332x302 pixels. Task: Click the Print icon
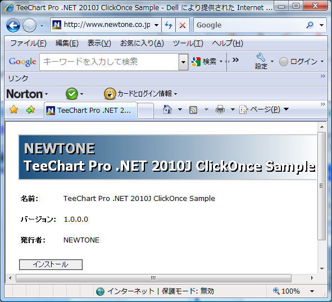(x=220, y=109)
